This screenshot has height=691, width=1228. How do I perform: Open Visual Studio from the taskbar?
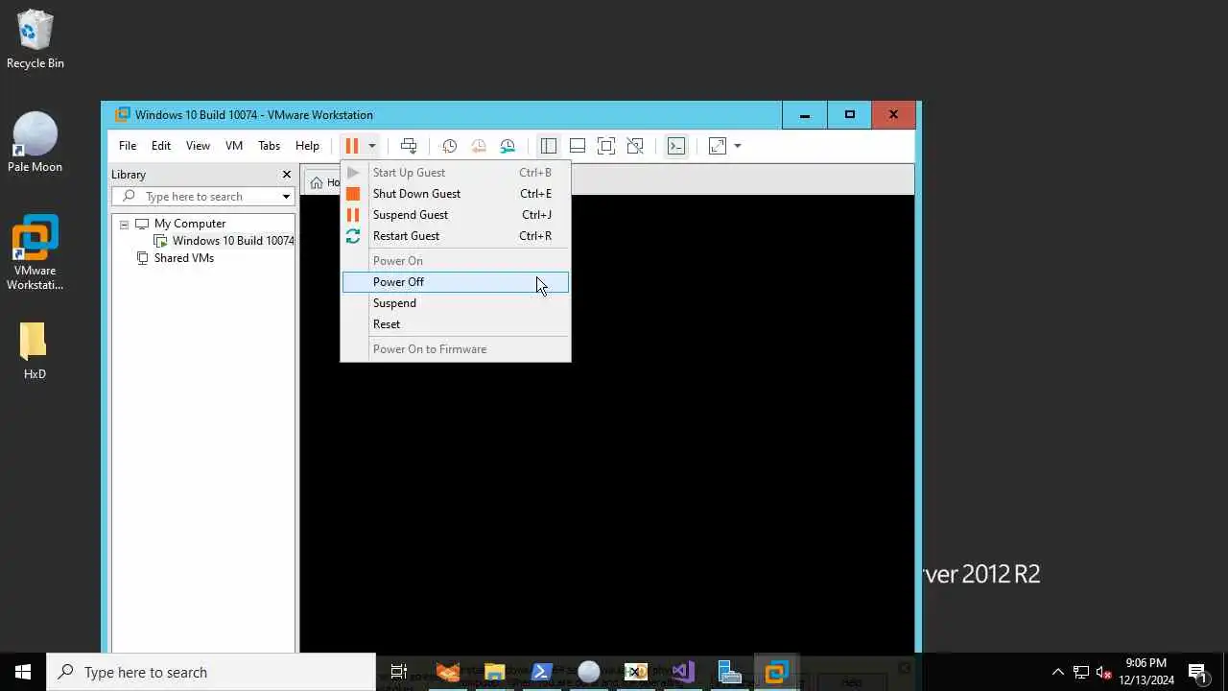pyautogui.click(x=682, y=672)
